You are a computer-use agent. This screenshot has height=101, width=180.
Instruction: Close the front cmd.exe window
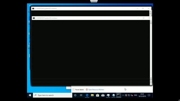(149, 18)
